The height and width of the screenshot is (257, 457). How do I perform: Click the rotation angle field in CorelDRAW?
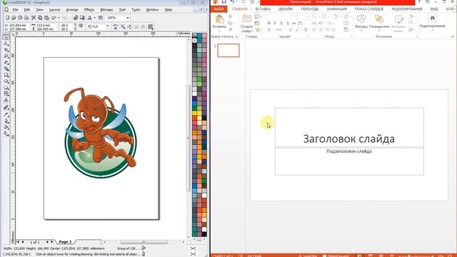(99, 26)
